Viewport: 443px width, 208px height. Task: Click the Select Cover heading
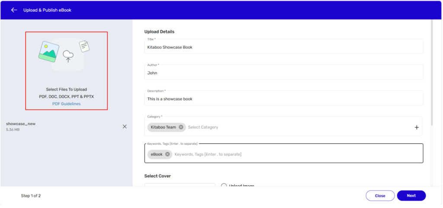(157, 176)
